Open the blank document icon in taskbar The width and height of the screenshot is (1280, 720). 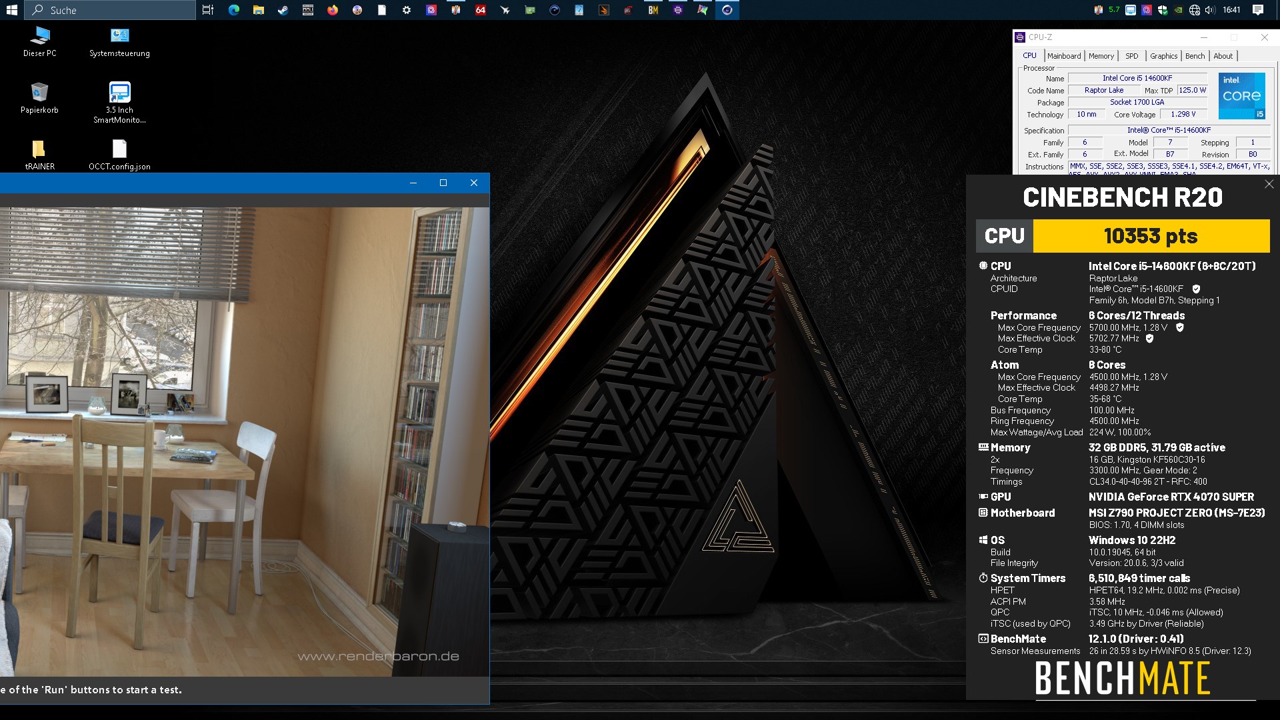[x=382, y=10]
